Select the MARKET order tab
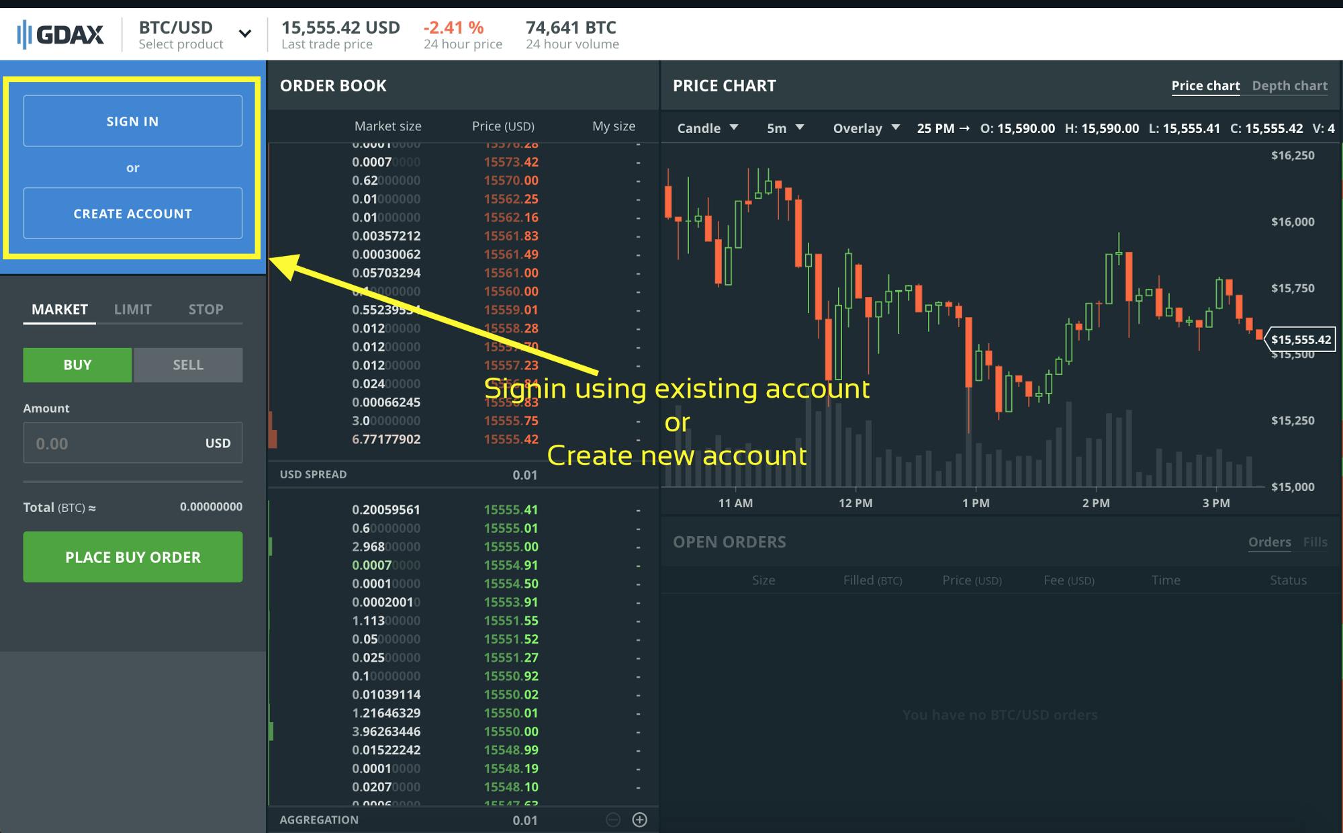This screenshot has width=1343, height=833. coord(60,309)
